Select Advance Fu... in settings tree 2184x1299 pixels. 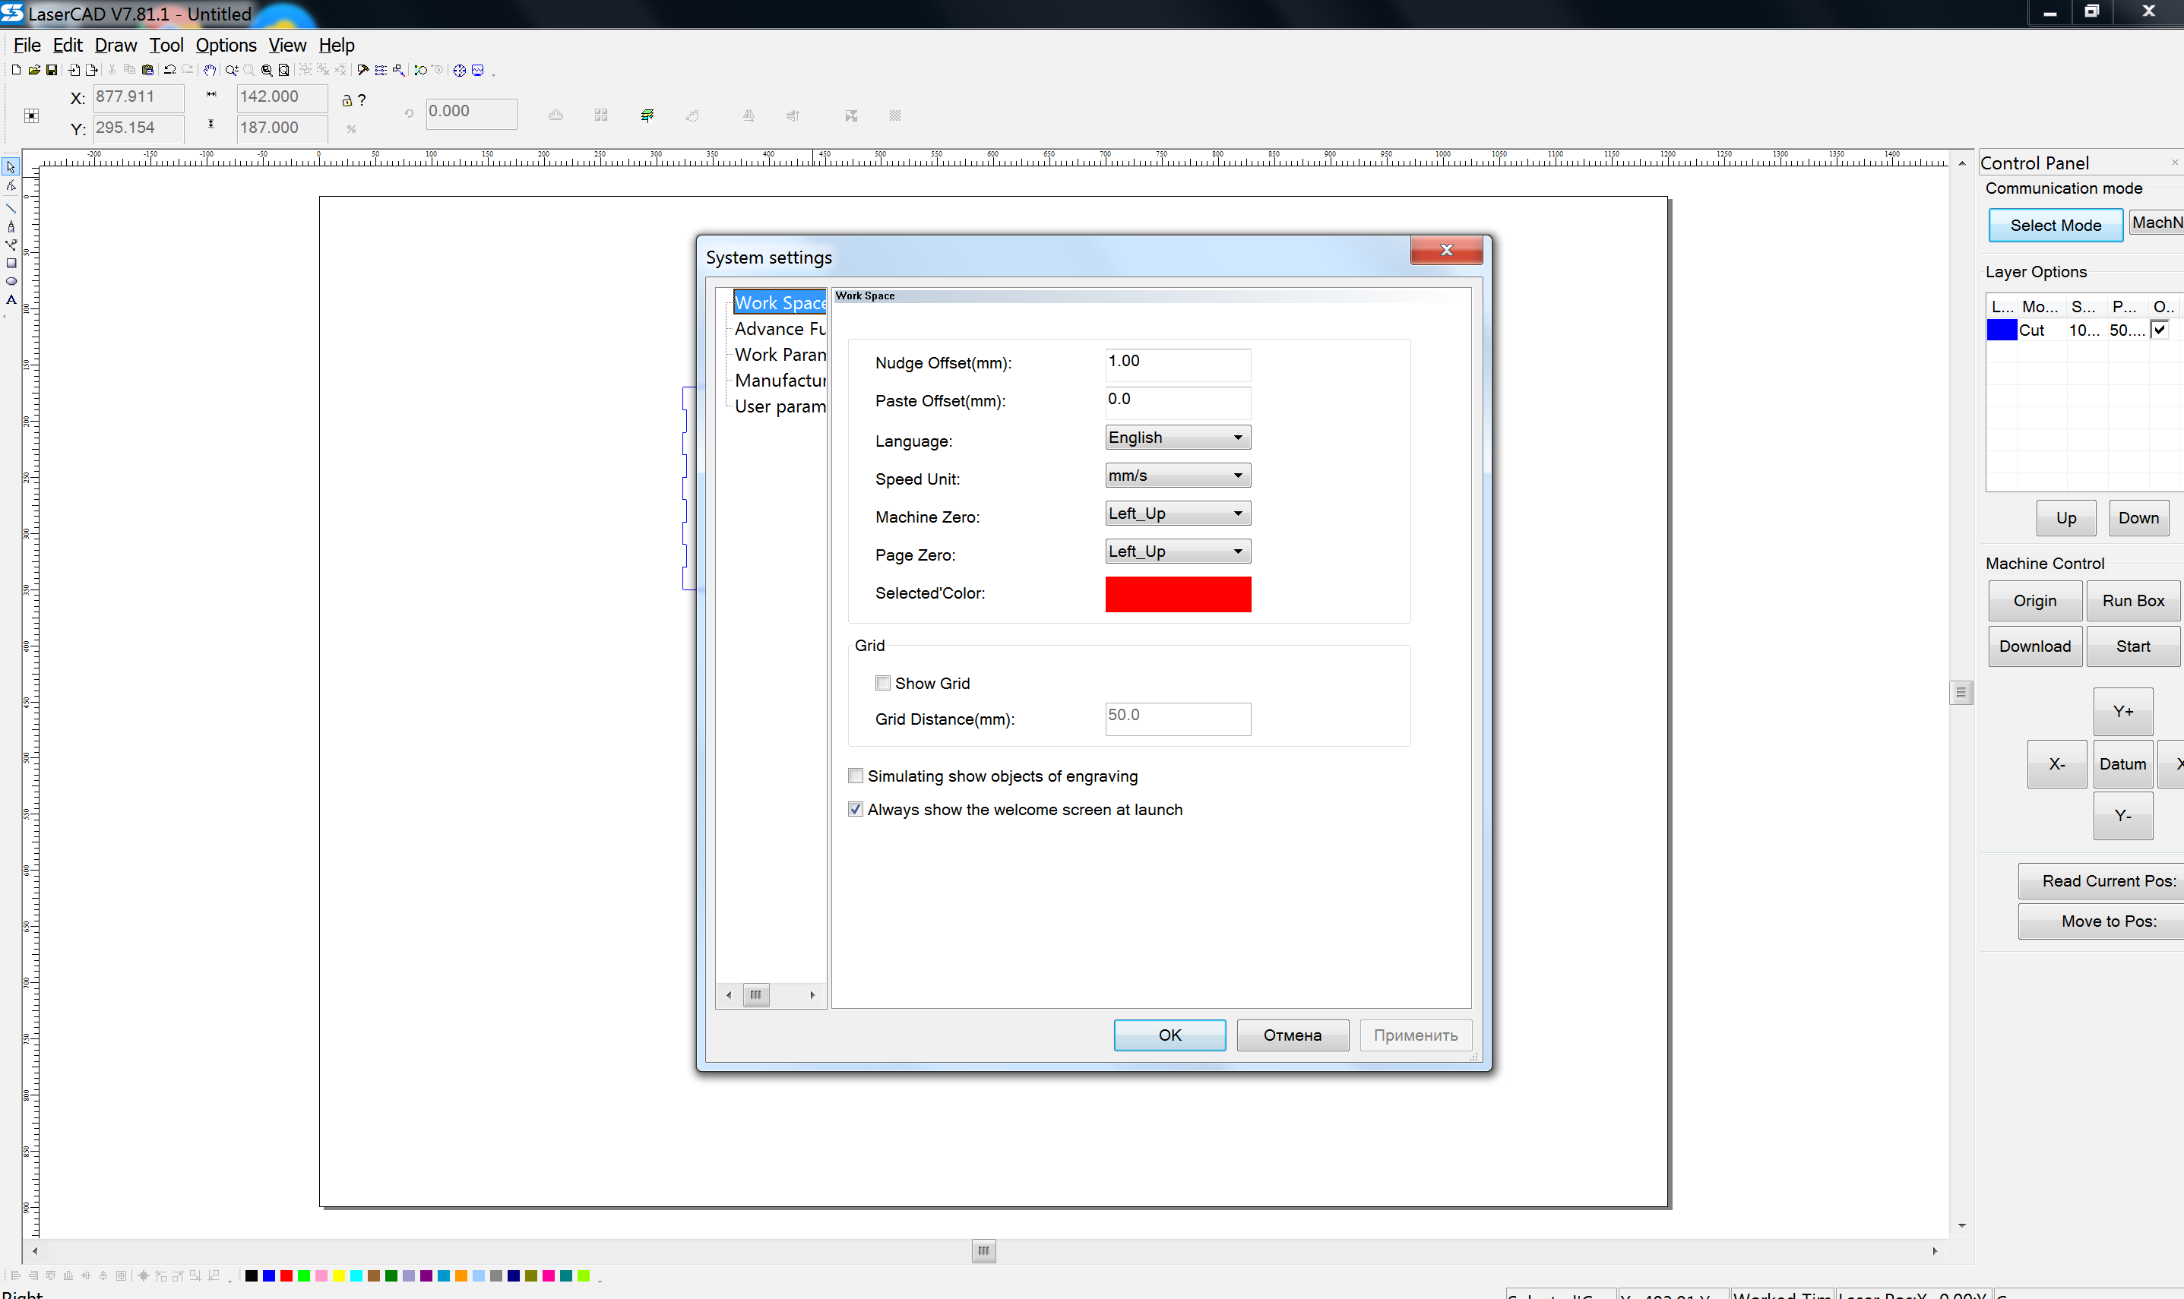coord(779,329)
